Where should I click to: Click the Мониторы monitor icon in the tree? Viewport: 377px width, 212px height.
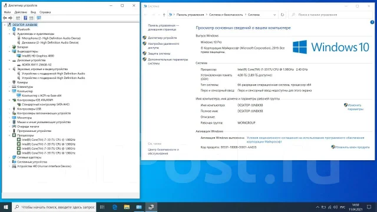[x=14, y=118]
